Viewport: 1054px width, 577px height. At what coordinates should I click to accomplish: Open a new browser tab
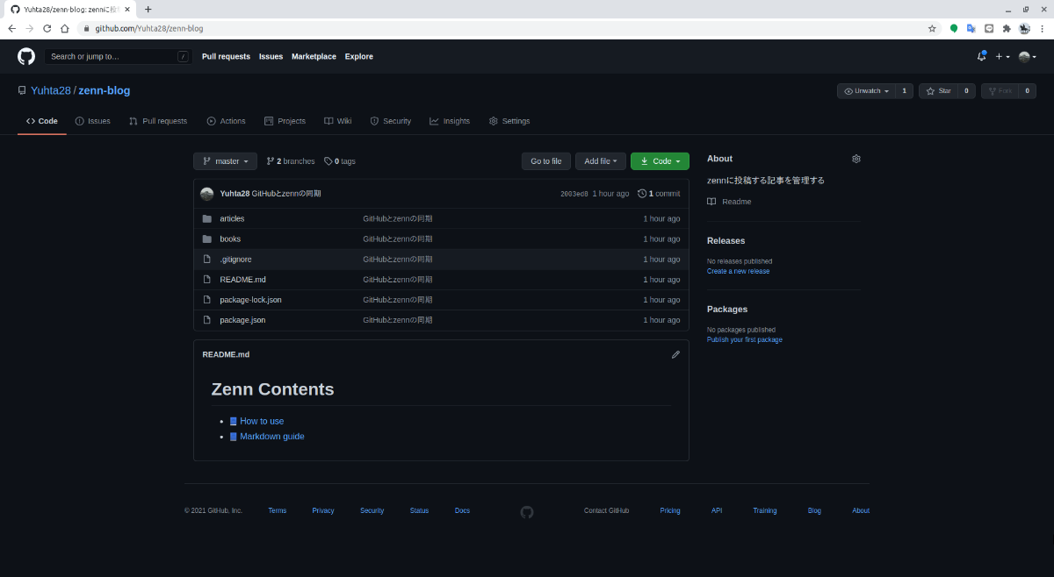pyautogui.click(x=148, y=9)
